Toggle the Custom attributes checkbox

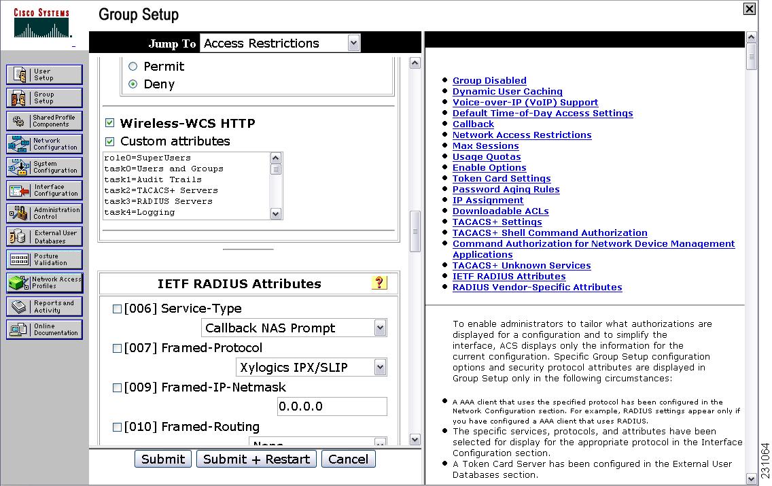(110, 142)
